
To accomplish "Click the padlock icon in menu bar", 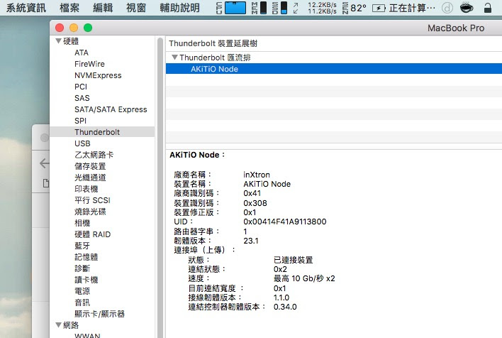I will click(x=488, y=8).
